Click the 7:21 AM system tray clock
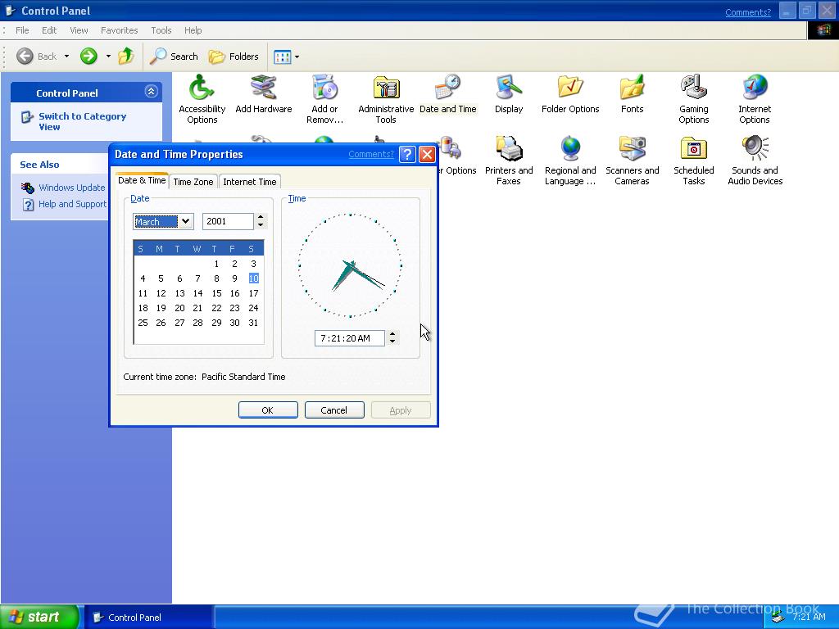The height and width of the screenshot is (629, 839). [809, 618]
